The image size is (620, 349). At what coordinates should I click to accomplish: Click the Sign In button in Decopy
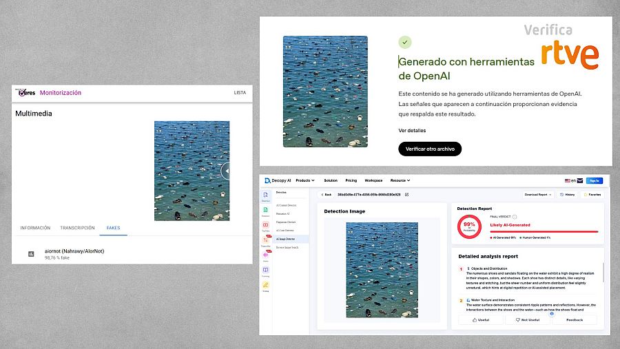point(595,180)
